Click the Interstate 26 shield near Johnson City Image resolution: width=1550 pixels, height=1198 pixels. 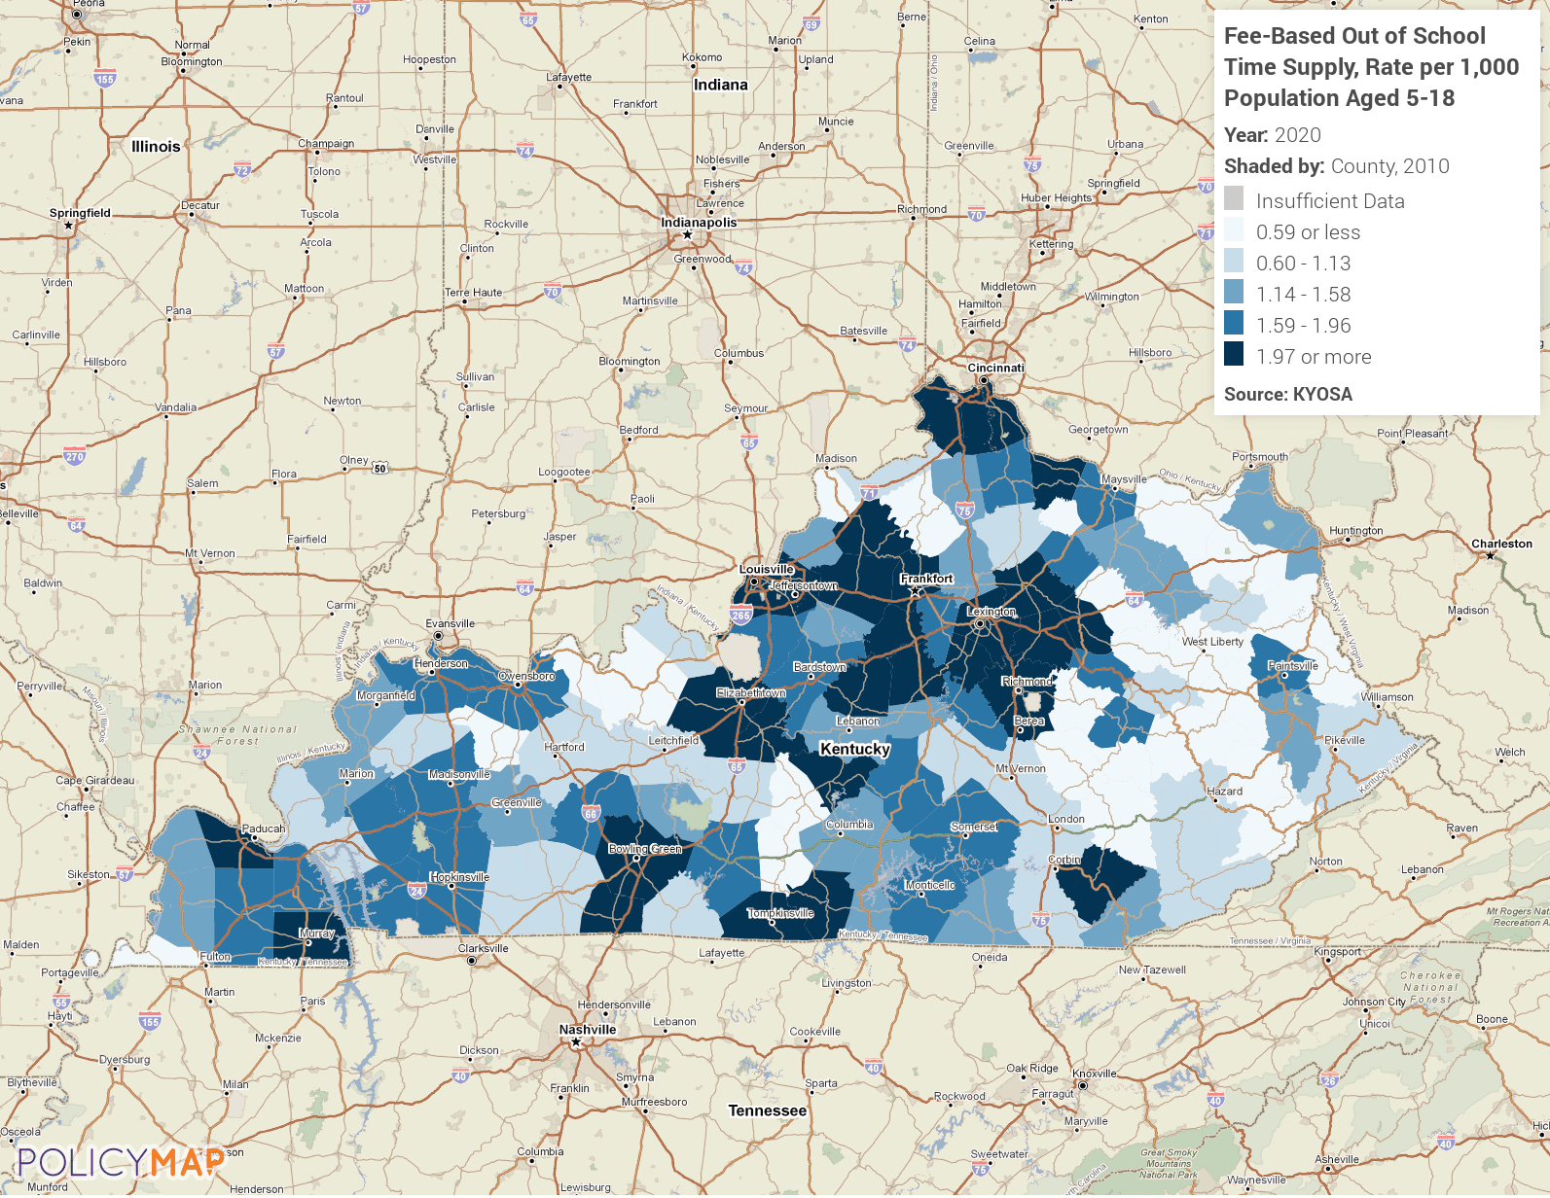(1330, 1078)
